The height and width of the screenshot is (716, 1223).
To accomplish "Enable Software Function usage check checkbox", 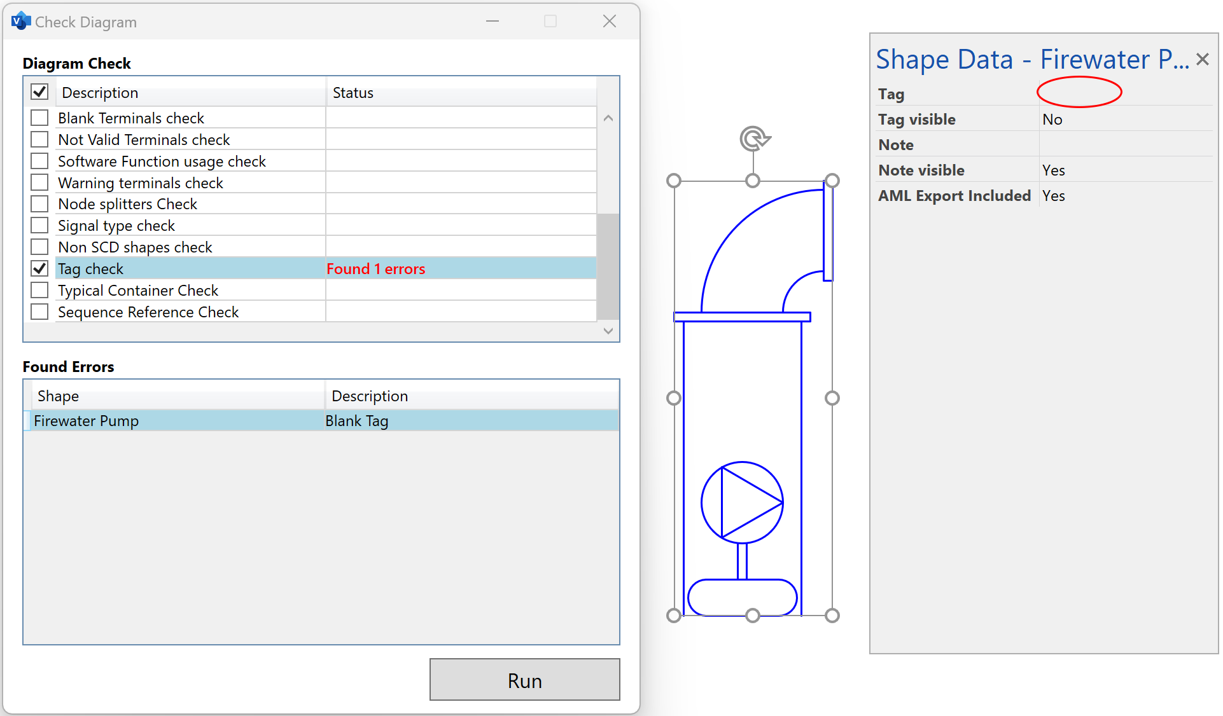I will coord(39,161).
